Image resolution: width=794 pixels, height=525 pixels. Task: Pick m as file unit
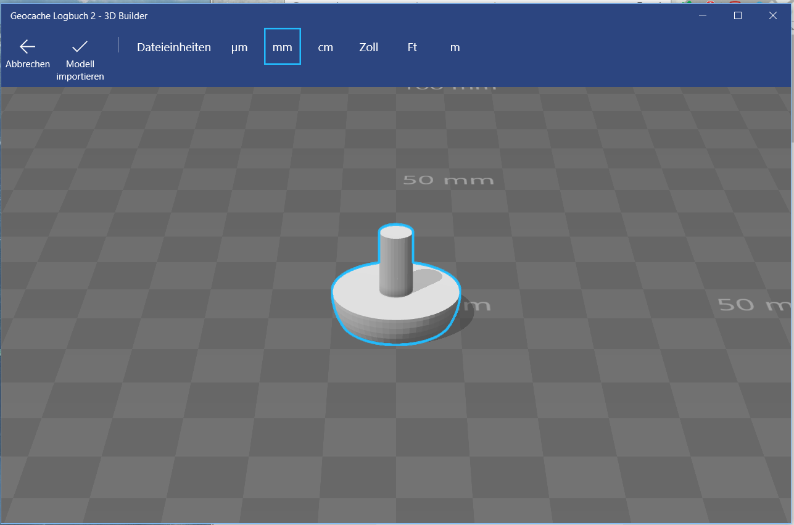[455, 48]
